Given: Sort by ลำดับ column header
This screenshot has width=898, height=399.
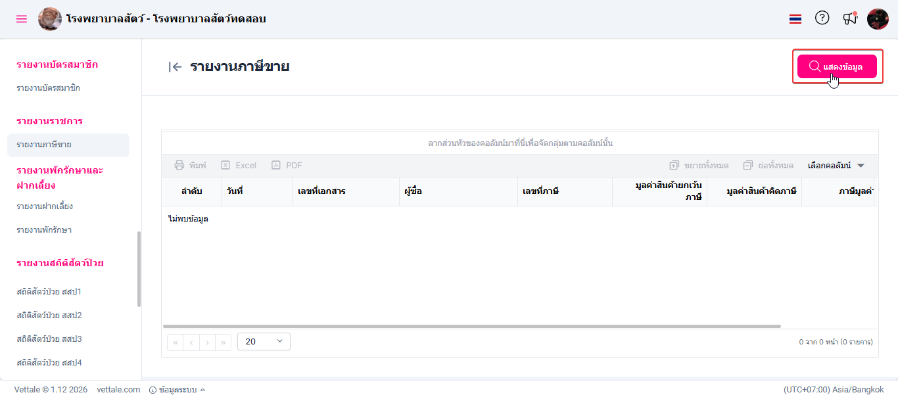Looking at the screenshot, I should pos(192,191).
